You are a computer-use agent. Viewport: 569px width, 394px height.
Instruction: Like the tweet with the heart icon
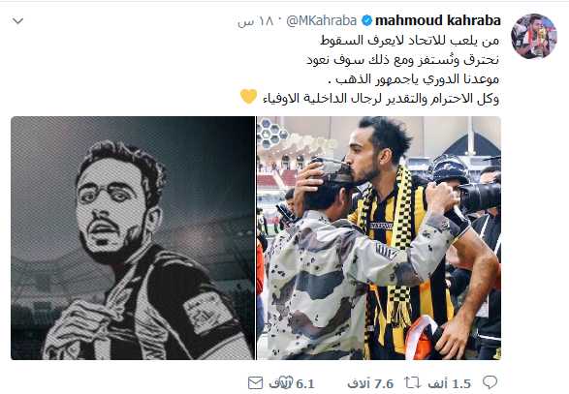[x=286, y=380]
